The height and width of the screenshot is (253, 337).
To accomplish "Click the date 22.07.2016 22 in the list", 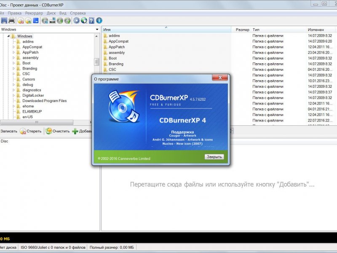I will [x=320, y=121].
